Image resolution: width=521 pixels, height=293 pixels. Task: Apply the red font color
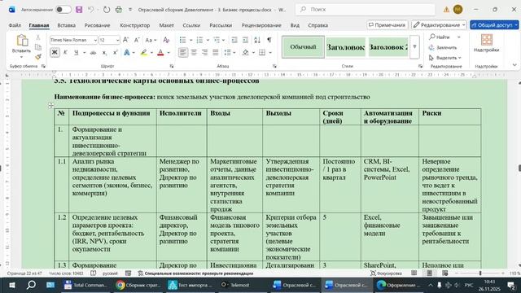click(x=160, y=52)
